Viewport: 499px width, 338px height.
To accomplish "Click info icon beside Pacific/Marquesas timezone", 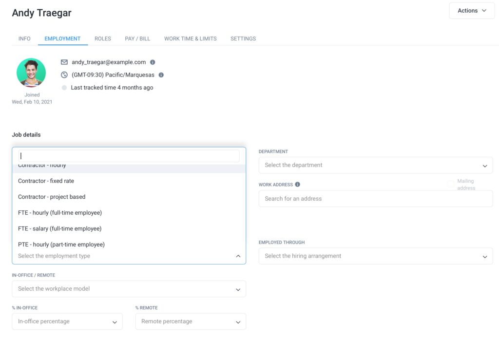I will point(161,75).
